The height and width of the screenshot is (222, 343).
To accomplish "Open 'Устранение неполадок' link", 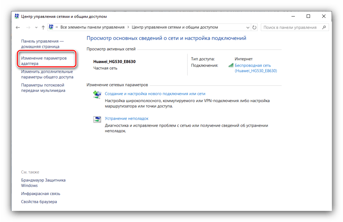I will [x=127, y=119].
